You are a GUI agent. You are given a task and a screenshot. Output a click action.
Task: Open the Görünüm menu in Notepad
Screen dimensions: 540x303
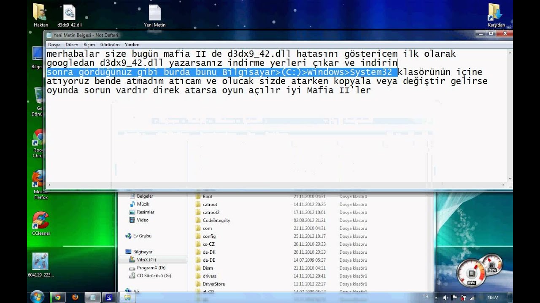pyautogui.click(x=110, y=45)
